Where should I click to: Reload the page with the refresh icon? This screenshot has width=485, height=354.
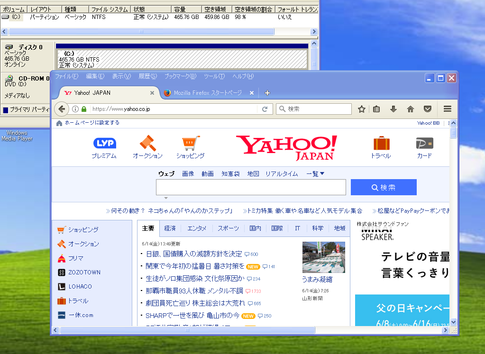click(265, 109)
